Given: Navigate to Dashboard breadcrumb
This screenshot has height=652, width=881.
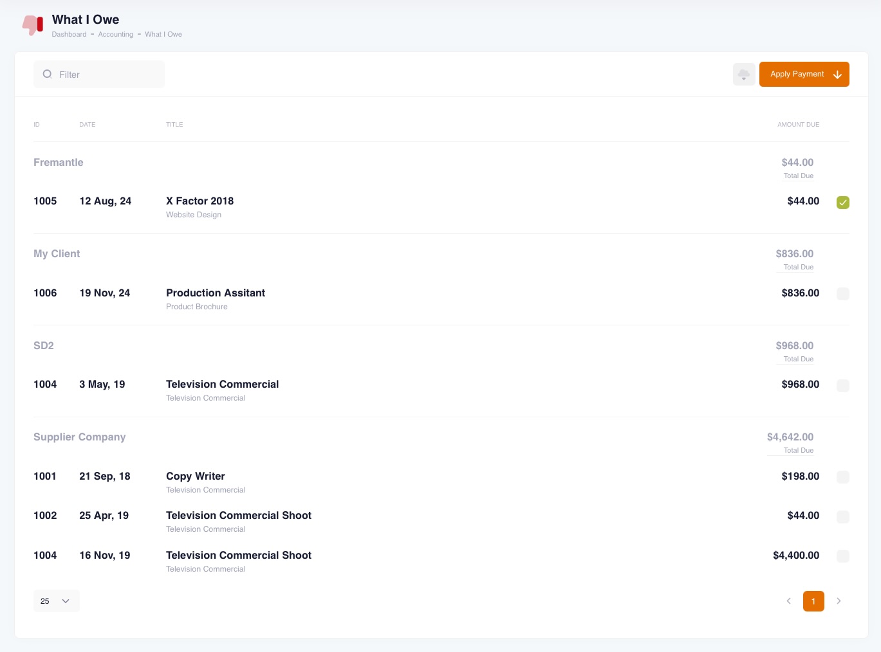Looking at the screenshot, I should tap(69, 35).
